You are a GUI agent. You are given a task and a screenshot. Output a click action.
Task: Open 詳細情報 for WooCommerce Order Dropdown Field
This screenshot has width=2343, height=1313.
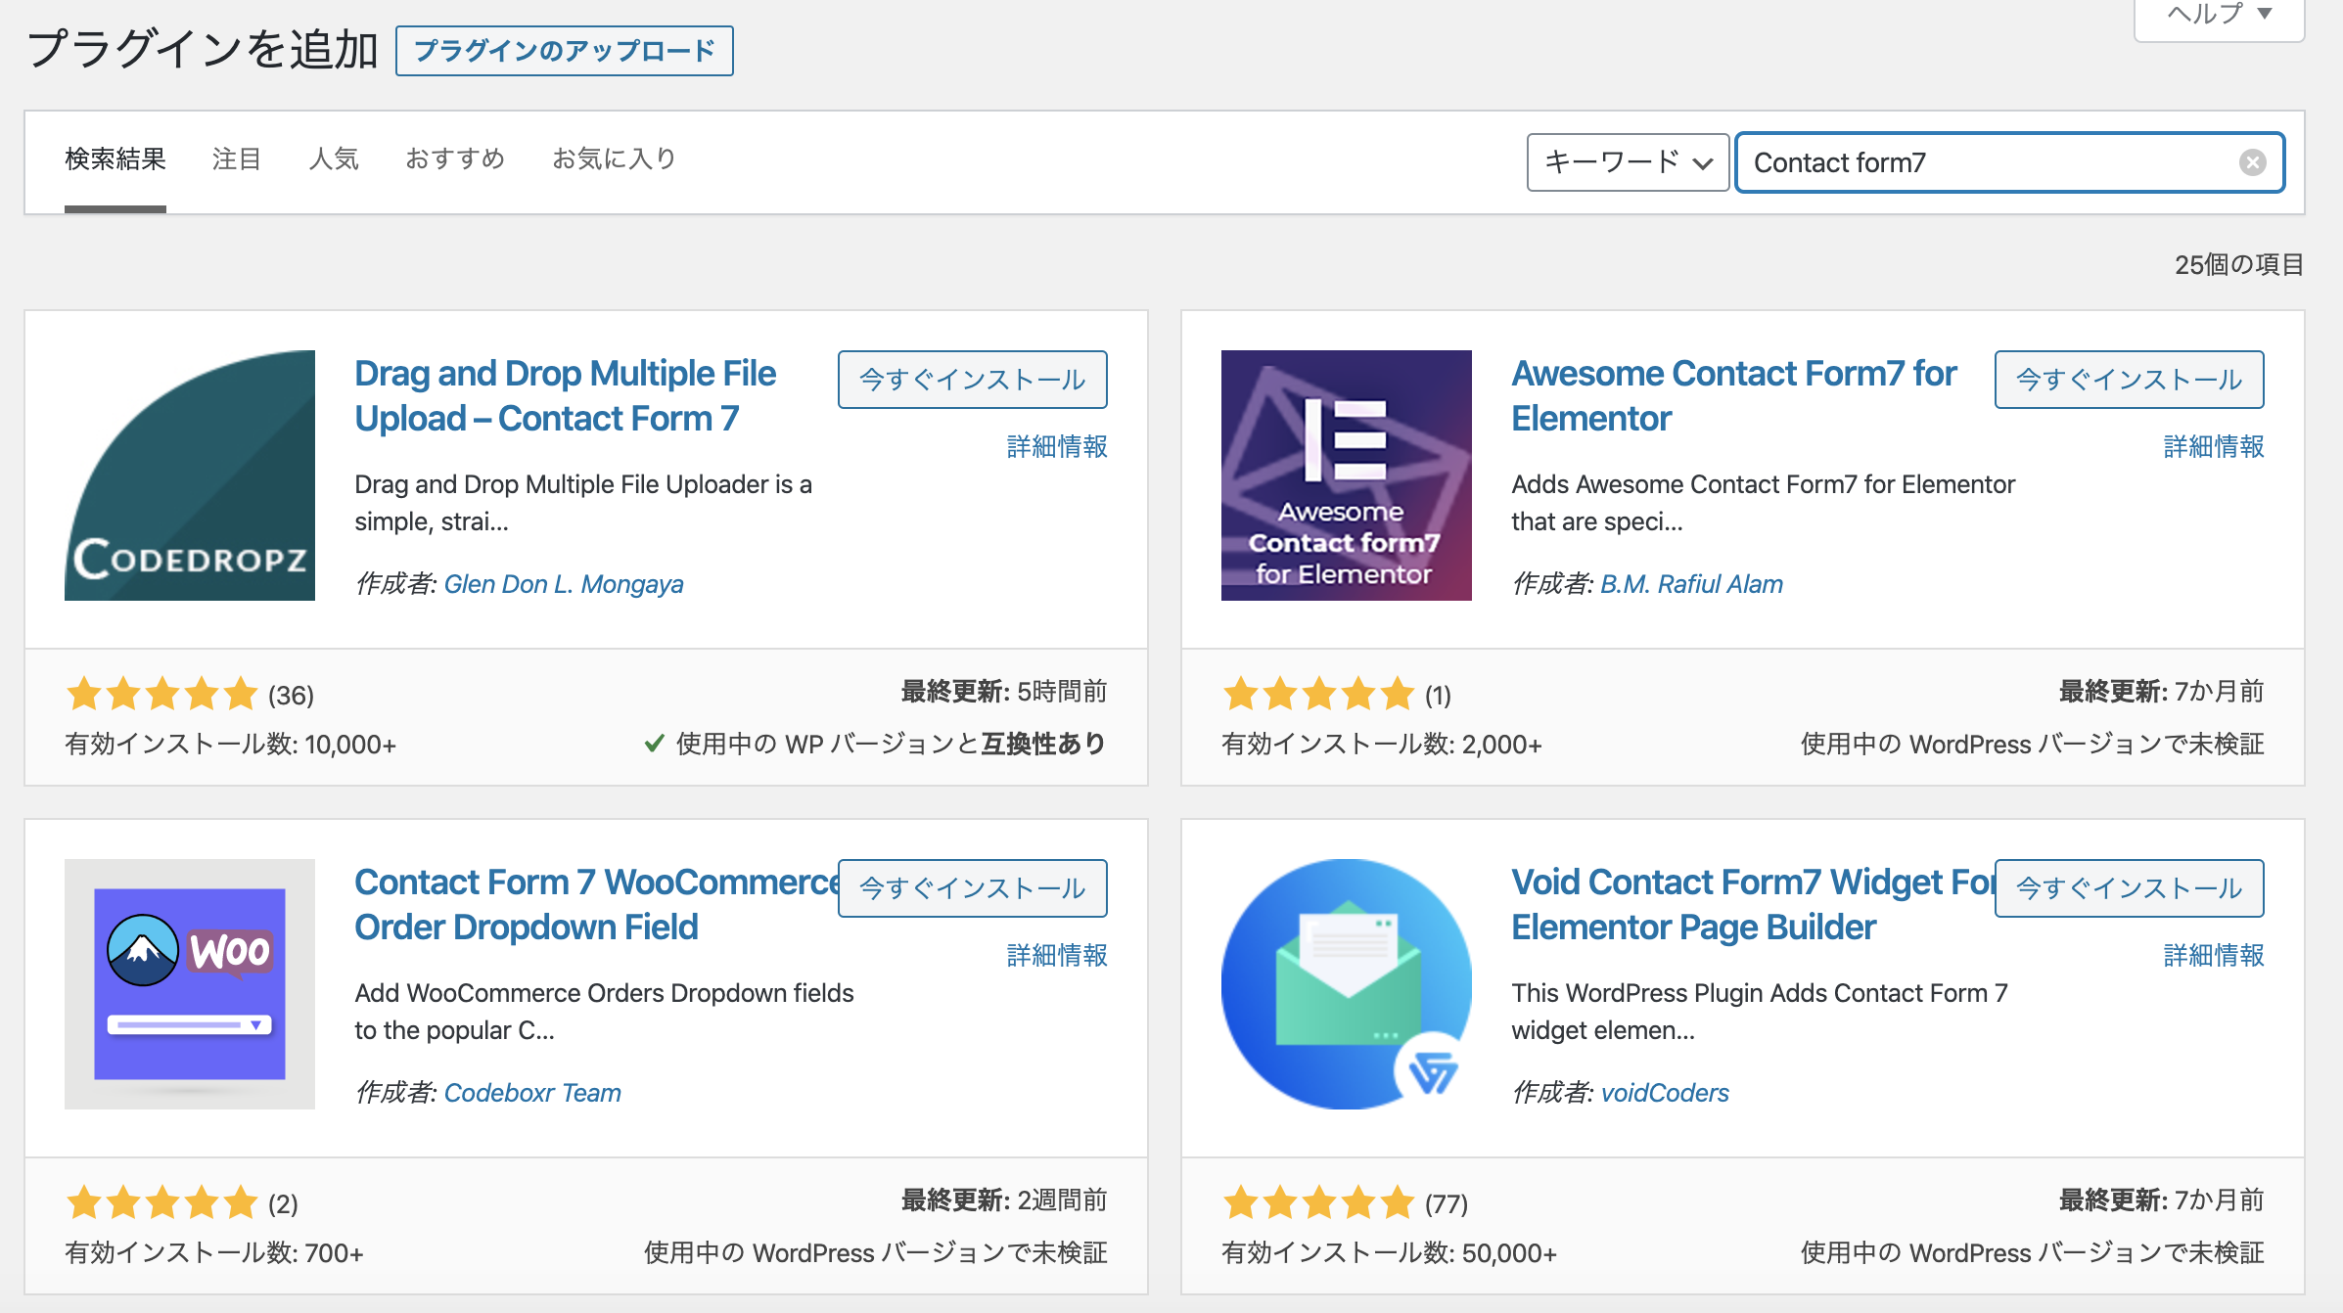click(x=1057, y=955)
